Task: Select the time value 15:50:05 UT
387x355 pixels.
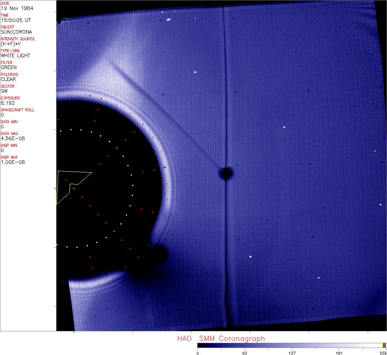Action: [13, 20]
